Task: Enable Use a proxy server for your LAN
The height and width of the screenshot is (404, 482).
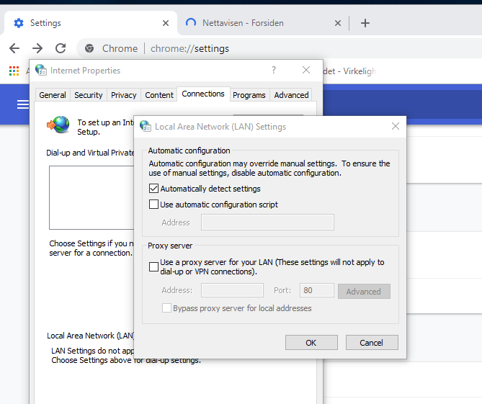Action: pyautogui.click(x=153, y=266)
